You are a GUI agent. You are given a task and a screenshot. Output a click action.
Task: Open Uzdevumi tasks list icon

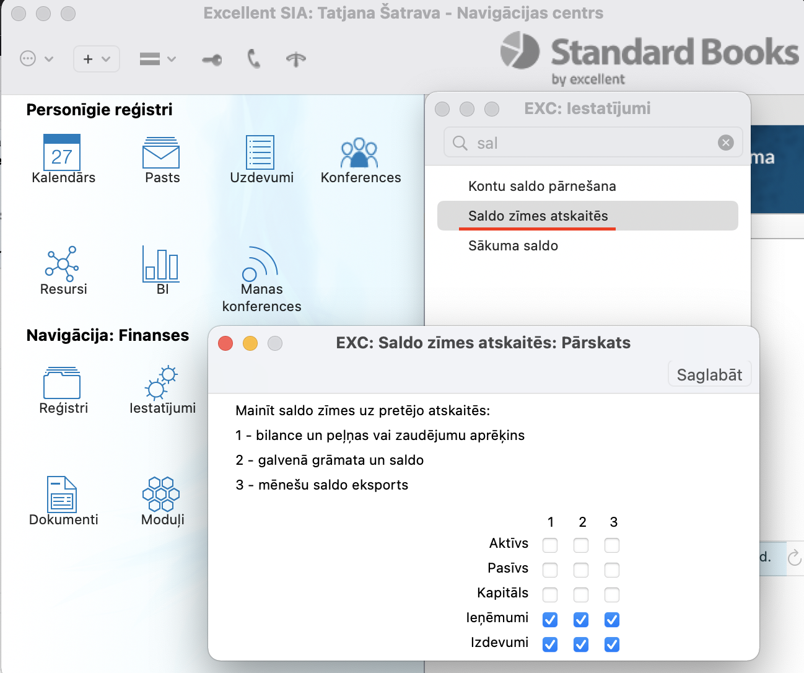point(260,152)
